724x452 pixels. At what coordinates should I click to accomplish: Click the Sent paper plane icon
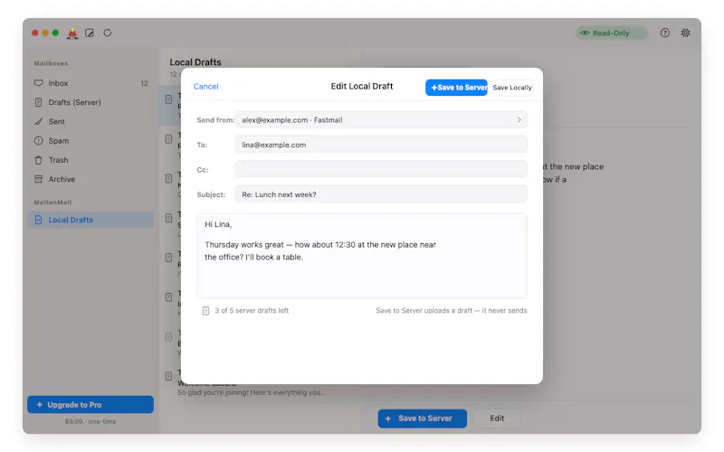(38, 122)
